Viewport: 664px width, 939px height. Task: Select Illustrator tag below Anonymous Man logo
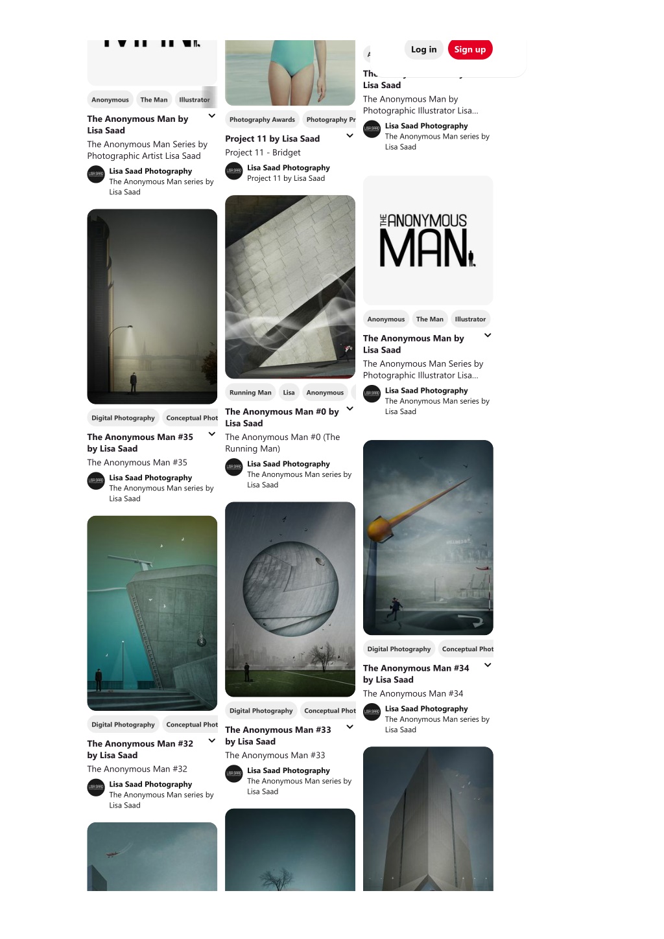[470, 319]
